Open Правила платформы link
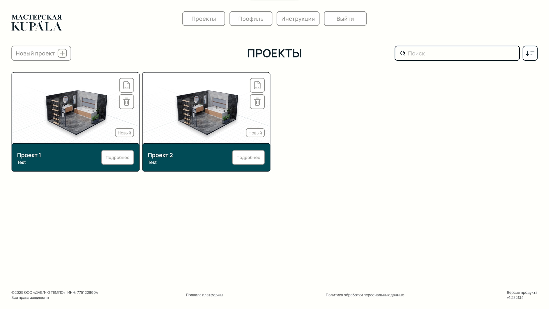Viewport: 549px width, 309px height. [204, 295]
